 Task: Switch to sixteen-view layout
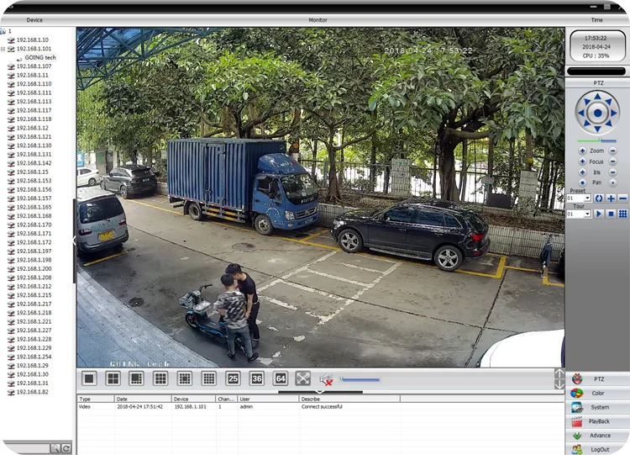pyautogui.click(x=208, y=378)
